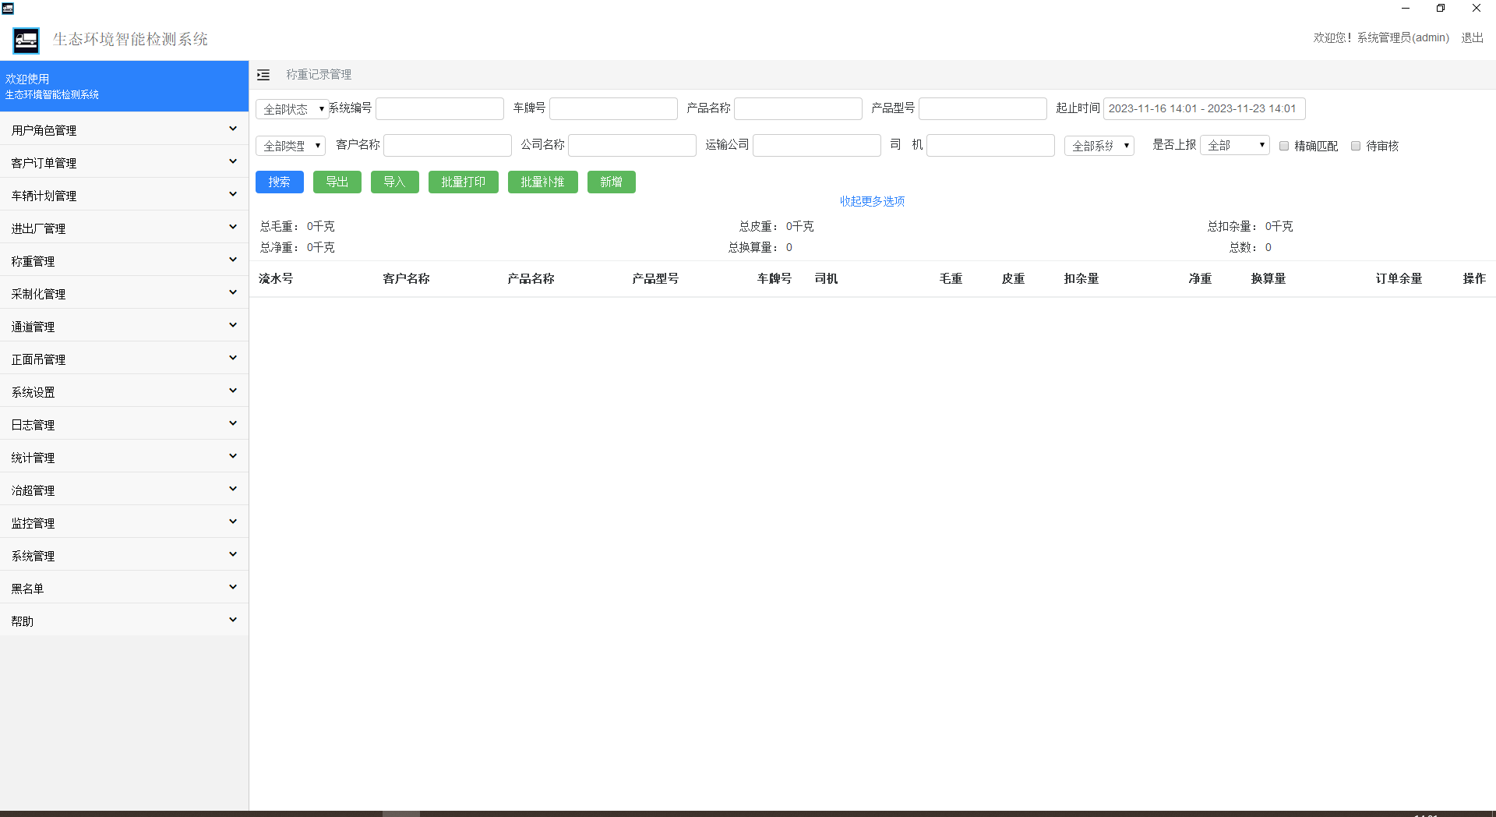The image size is (1496, 817).
Task: Click the 新增 button
Action: (612, 182)
